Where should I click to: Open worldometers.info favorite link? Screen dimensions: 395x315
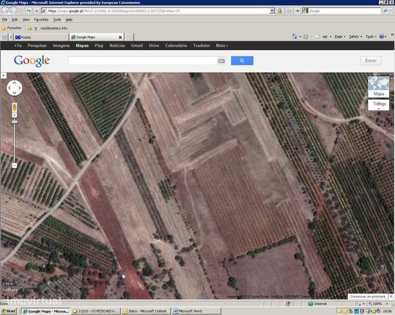52,28
